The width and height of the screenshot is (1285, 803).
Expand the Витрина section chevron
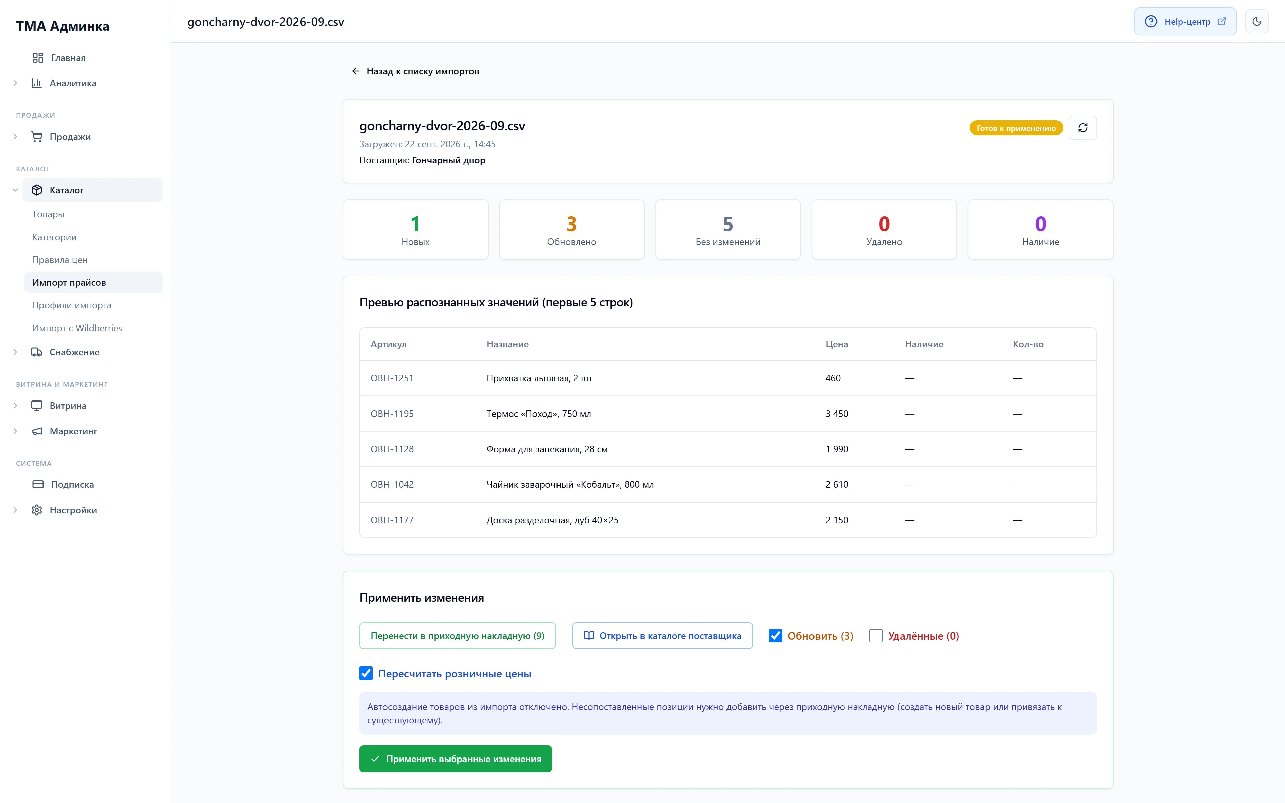click(15, 406)
